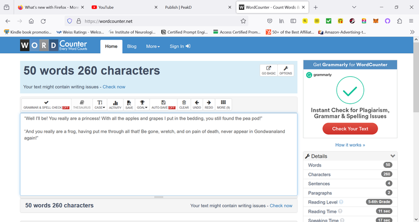Viewport: 419px width, 222px height.
Task: Click bottom 'Check now' link
Action: [x=281, y=206]
